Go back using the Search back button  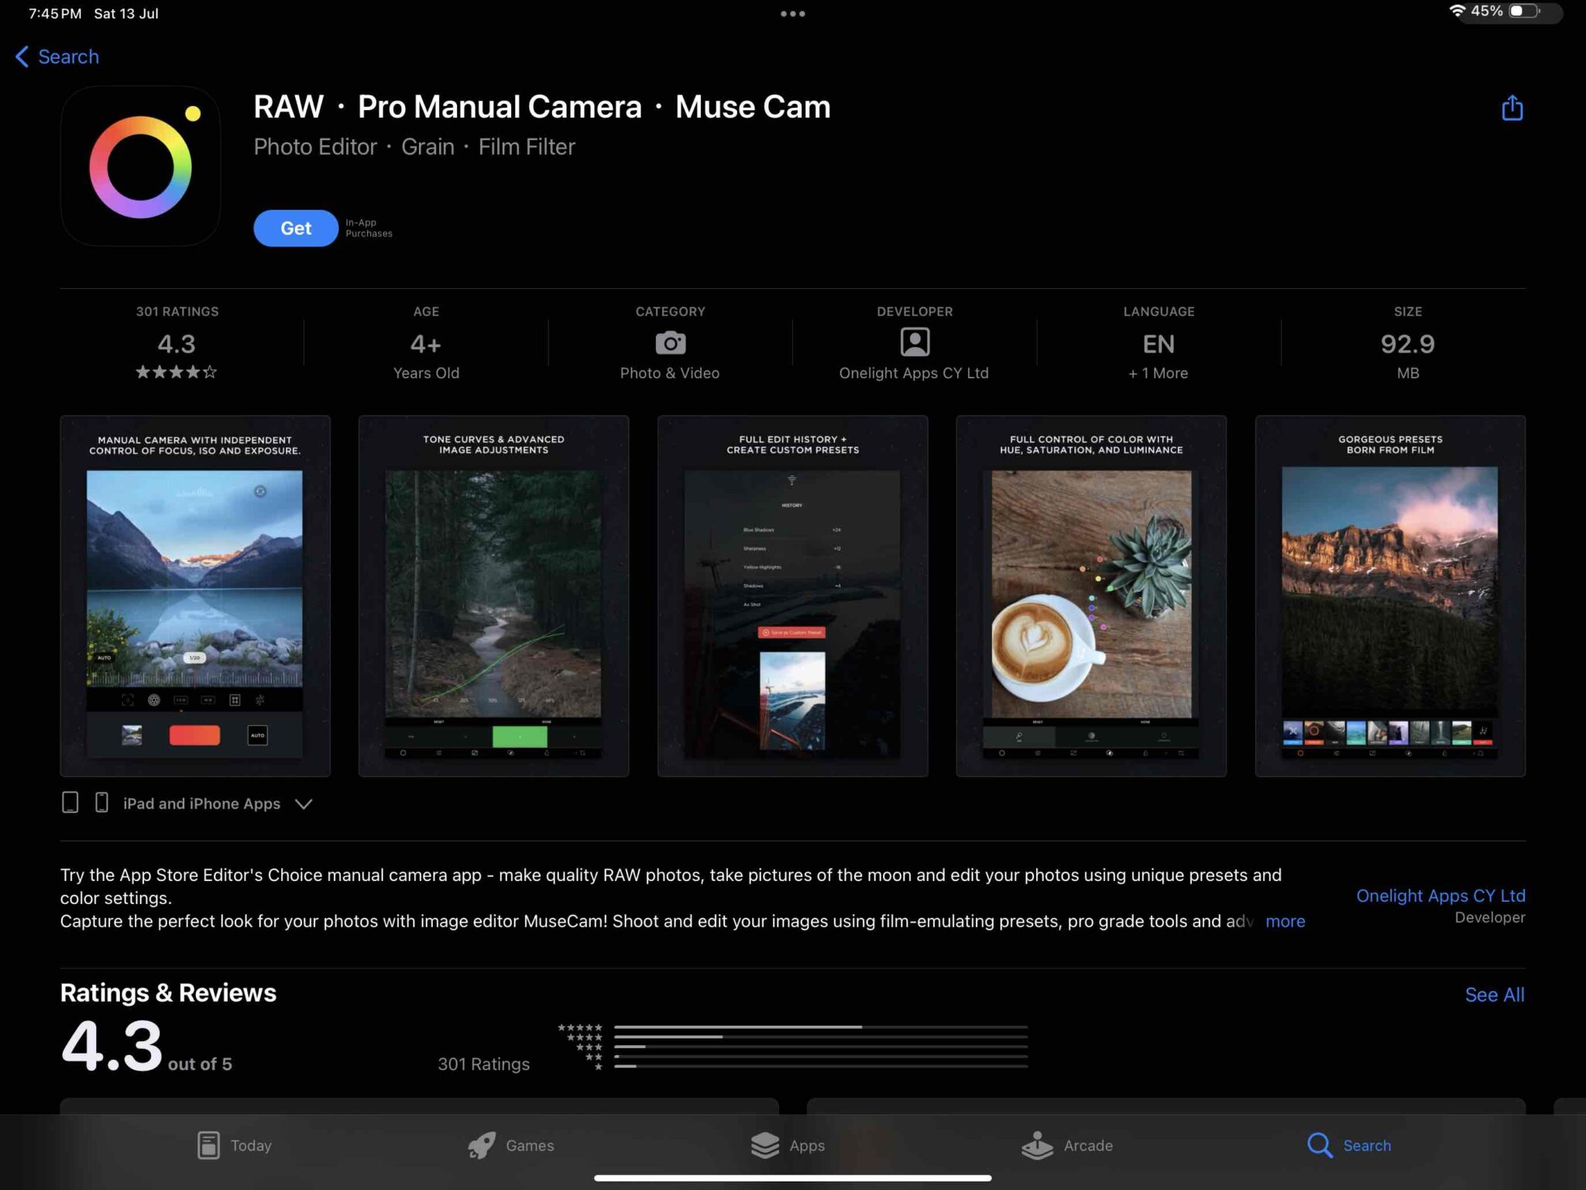(x=56, y=56)
